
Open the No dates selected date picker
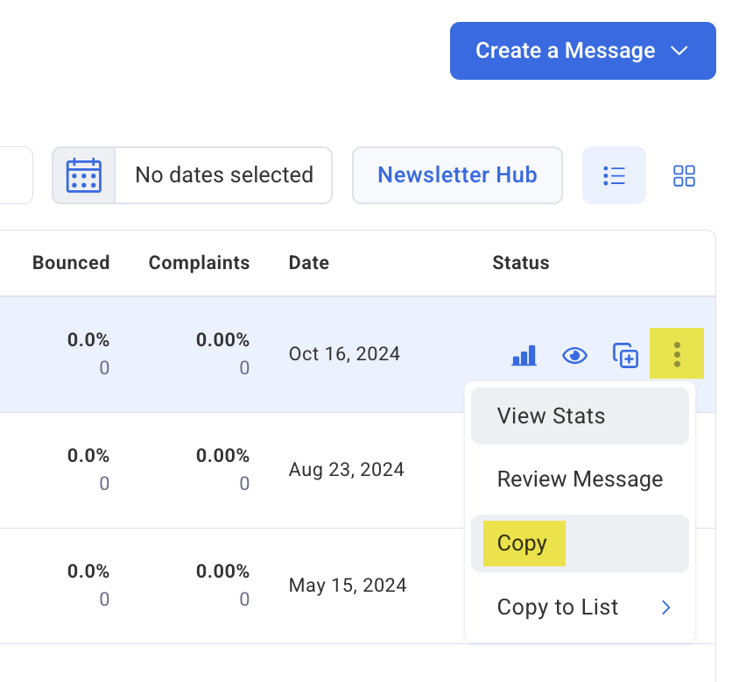[x=223, y=175]
